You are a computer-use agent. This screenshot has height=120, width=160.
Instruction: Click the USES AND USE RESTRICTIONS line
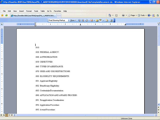pos(53,71)
